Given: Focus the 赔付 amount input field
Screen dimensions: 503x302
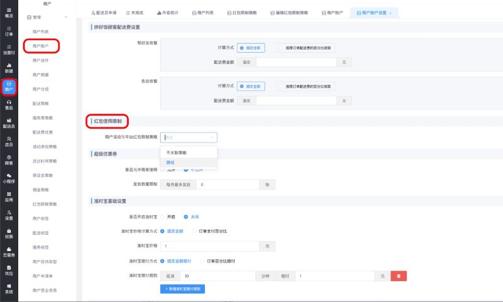Looking at the screenshot, I should 335,276.
